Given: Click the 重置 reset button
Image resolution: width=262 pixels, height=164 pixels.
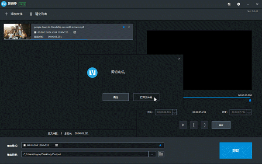Looking at the screenshot, I should [221, 125].
